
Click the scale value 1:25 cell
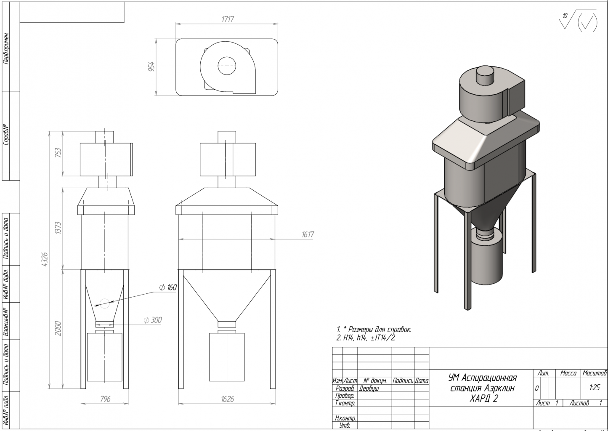click(594, 388)
